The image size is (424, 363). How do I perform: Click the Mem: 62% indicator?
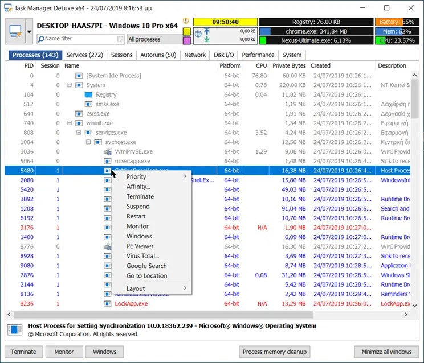397,31
